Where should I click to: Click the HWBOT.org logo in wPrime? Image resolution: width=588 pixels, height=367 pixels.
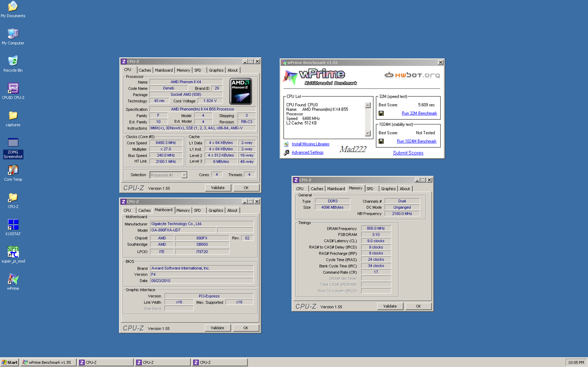(x=412, y=75)
